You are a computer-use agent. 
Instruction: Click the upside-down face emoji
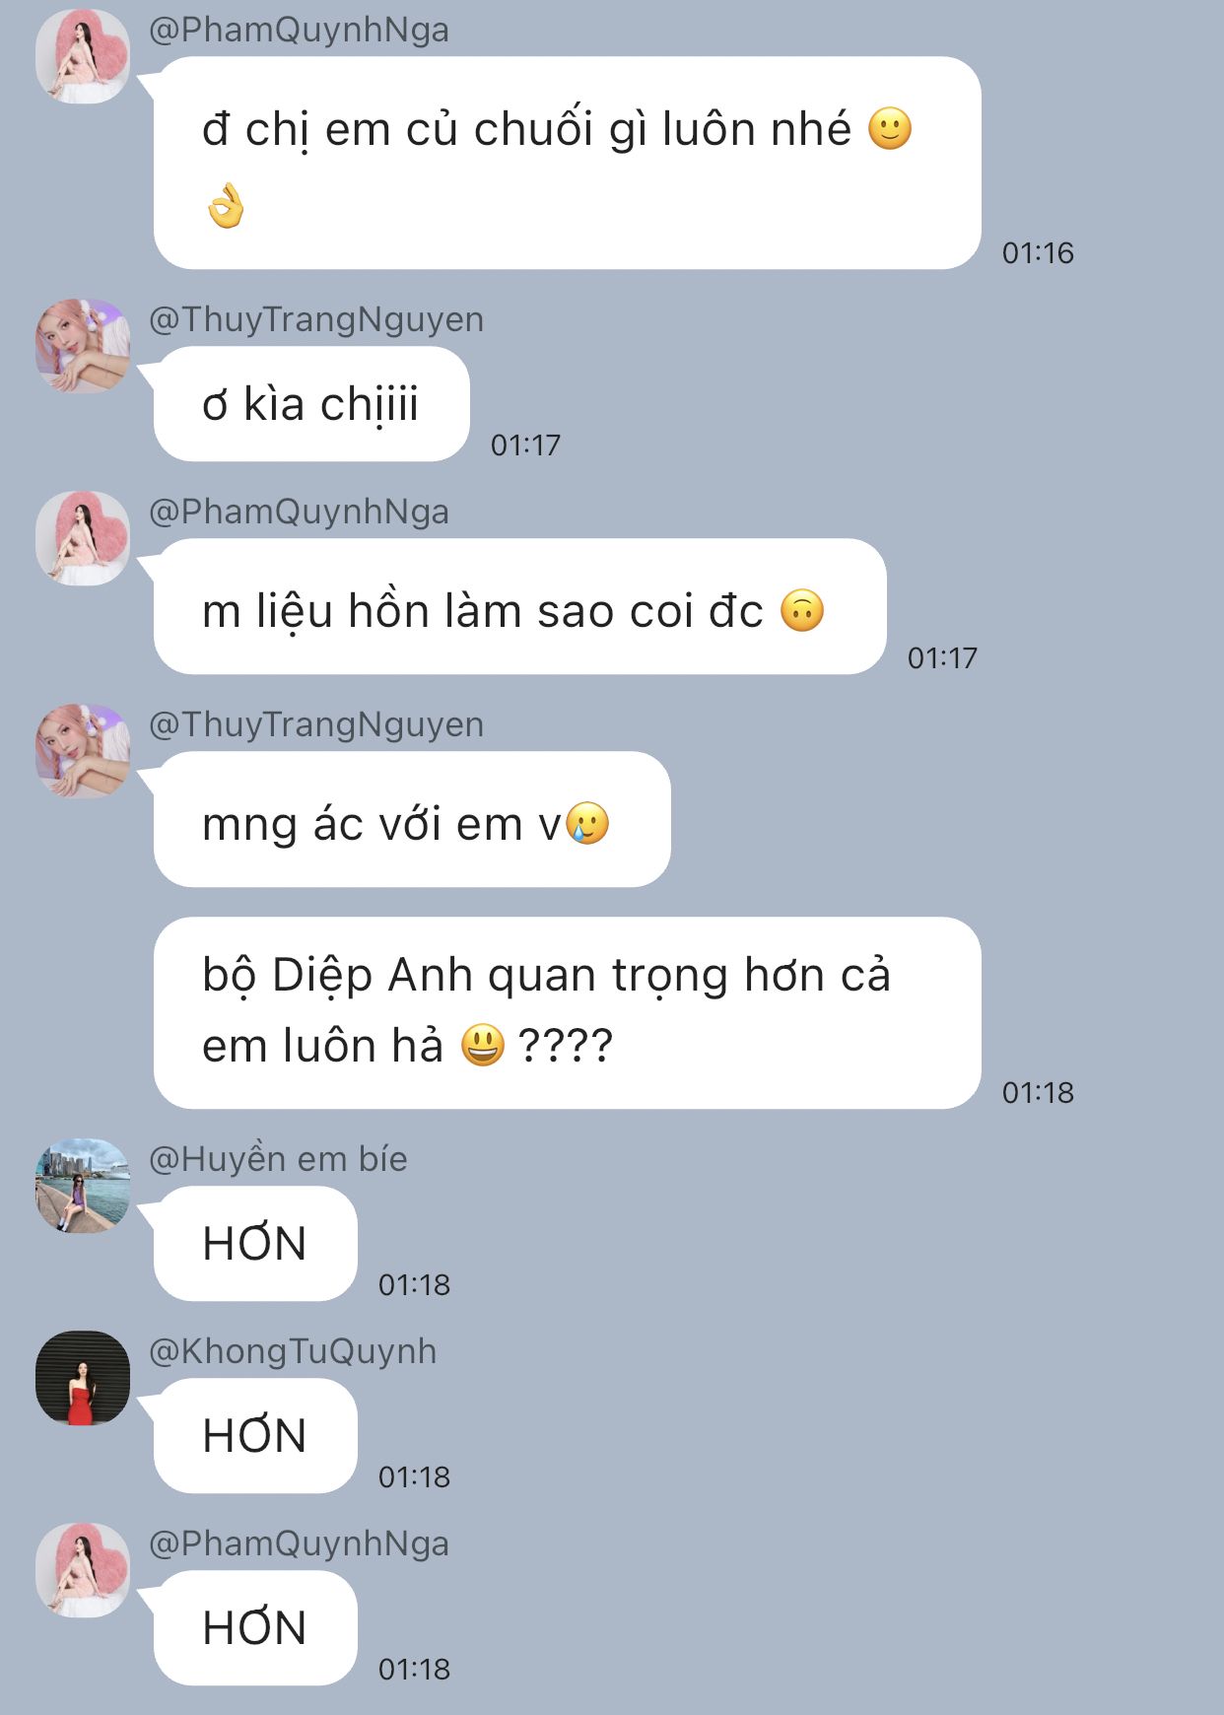[x=802, y=611]
